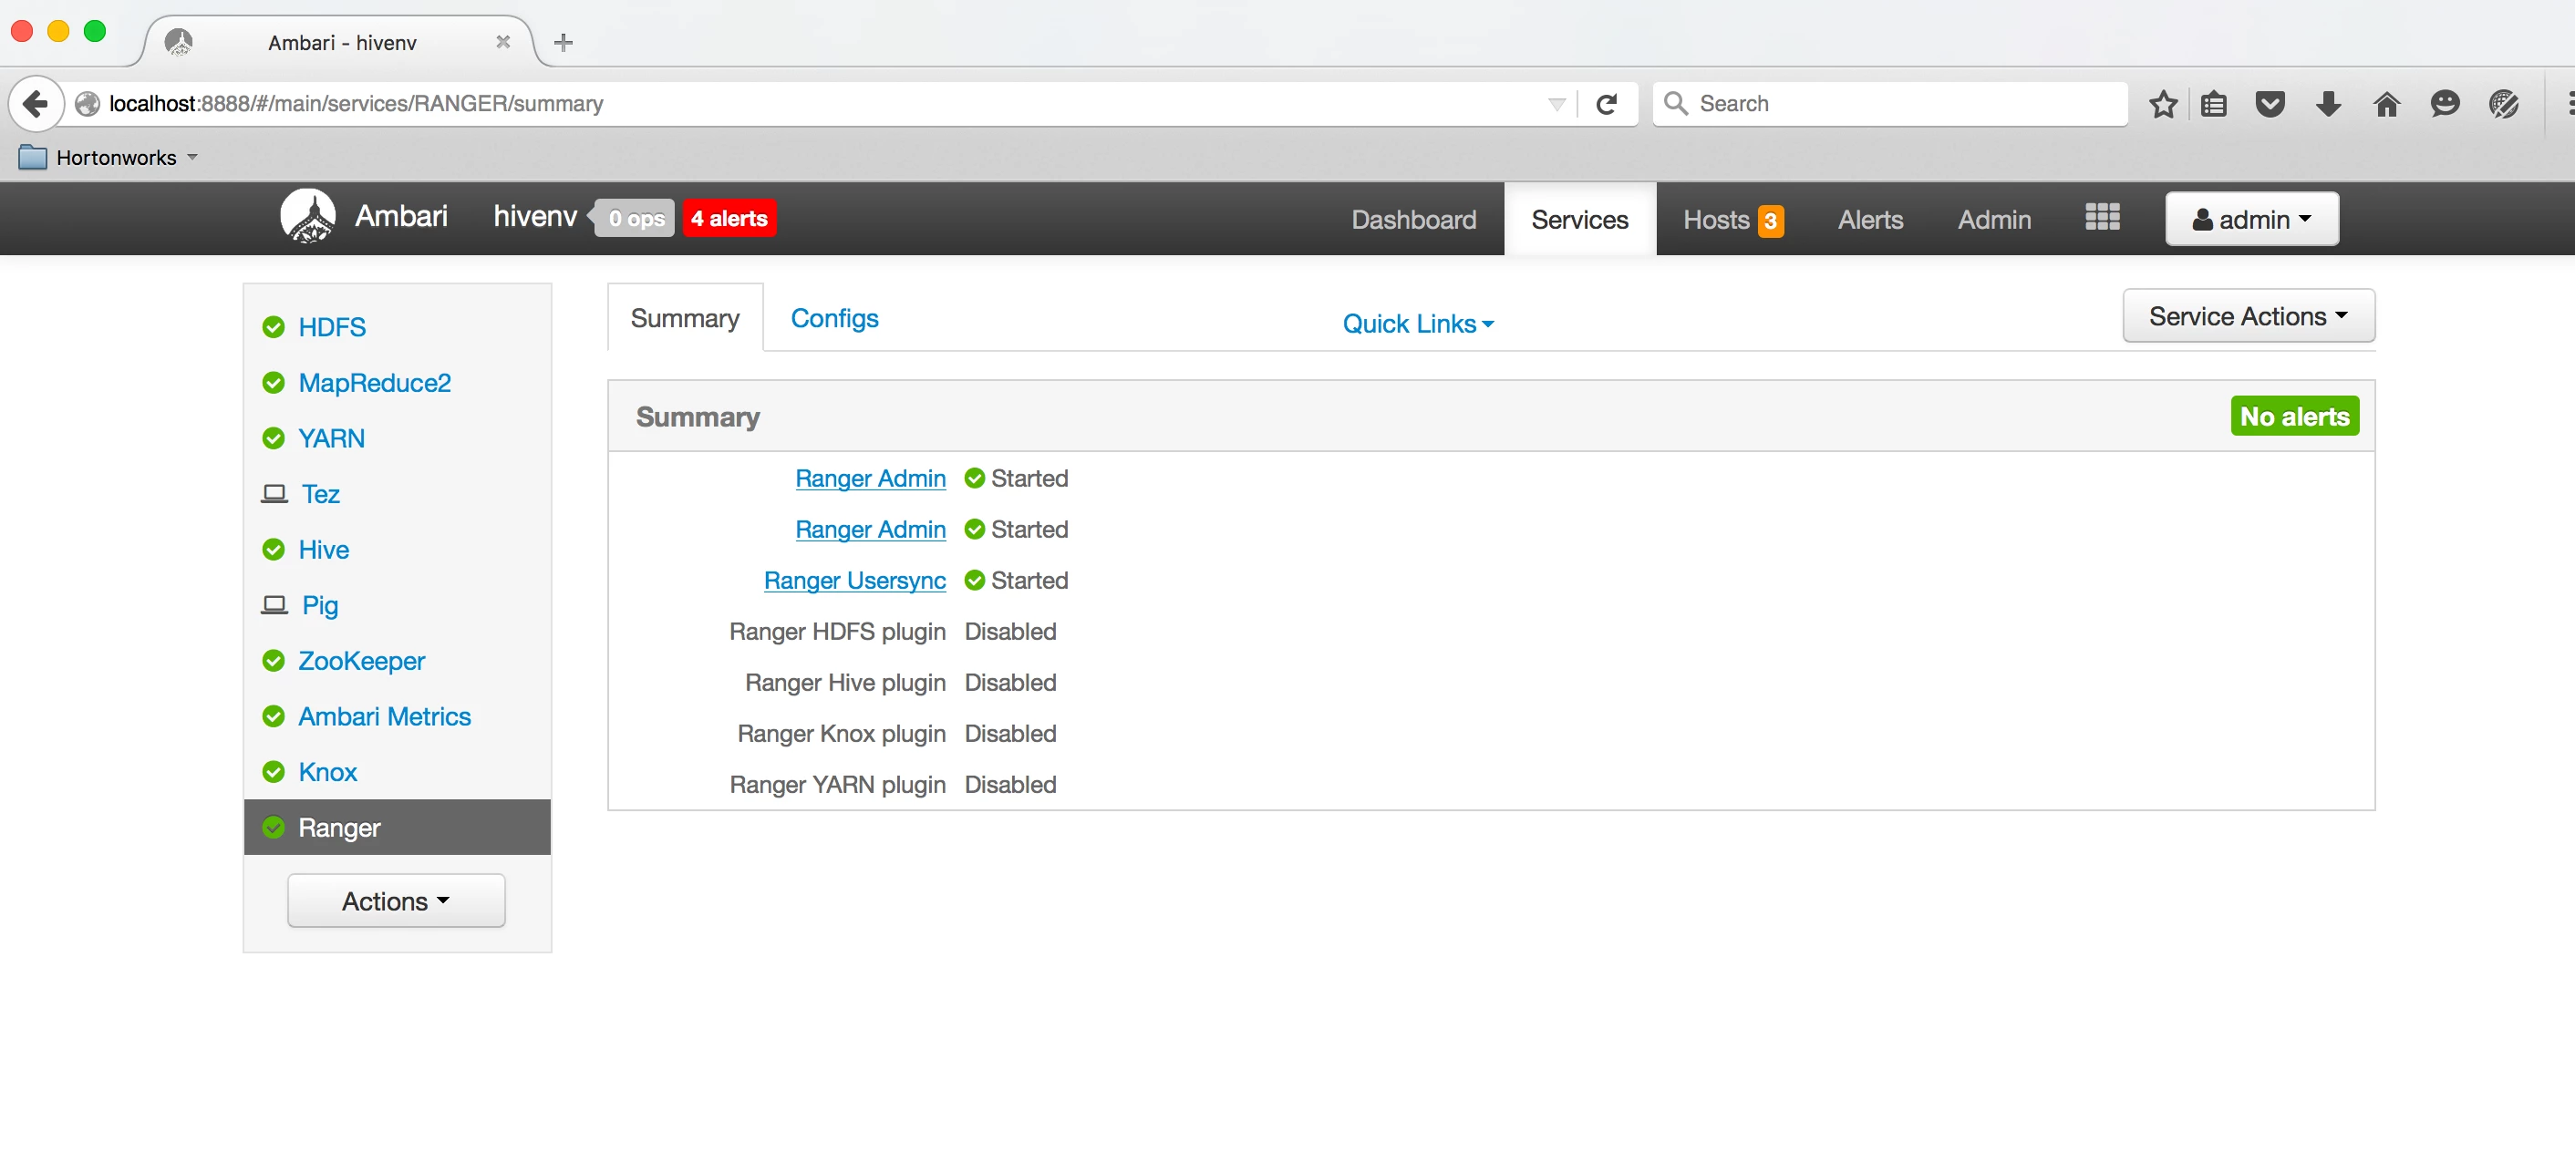
Task: Switch to the Configs tab
Action: point(834,318)
